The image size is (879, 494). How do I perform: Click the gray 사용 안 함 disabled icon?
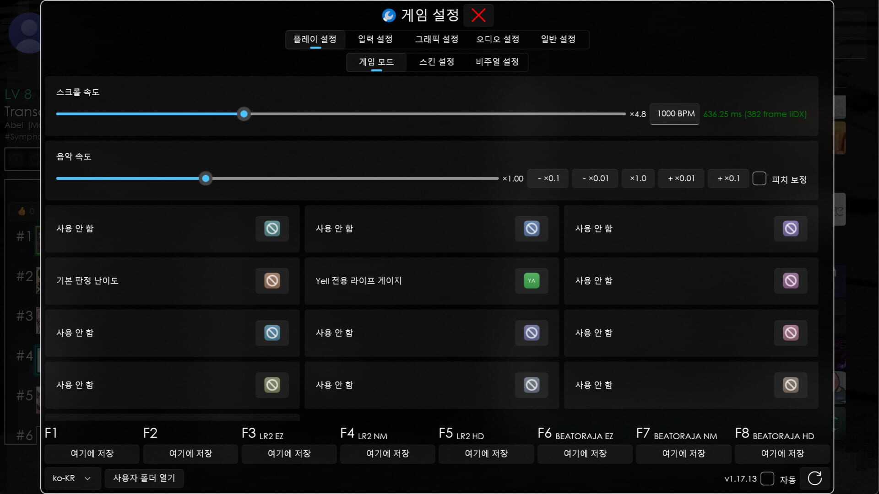(531, 385)
